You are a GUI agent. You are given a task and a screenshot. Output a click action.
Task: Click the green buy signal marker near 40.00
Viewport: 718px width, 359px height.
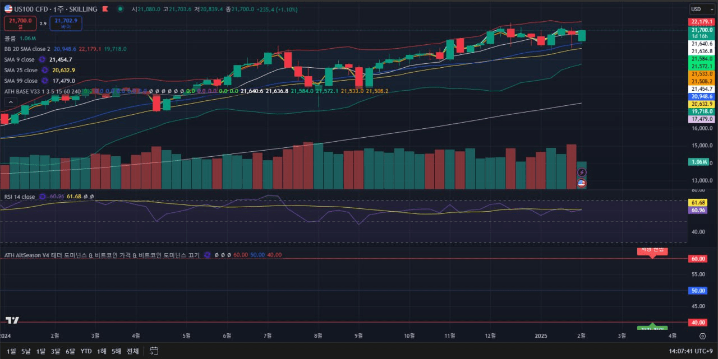(652, 328)
